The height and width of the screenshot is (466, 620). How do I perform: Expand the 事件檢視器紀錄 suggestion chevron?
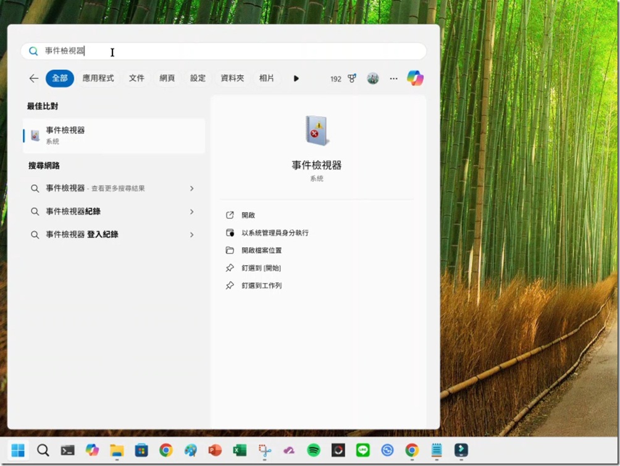pyautogui.click(x=191, y=211)
